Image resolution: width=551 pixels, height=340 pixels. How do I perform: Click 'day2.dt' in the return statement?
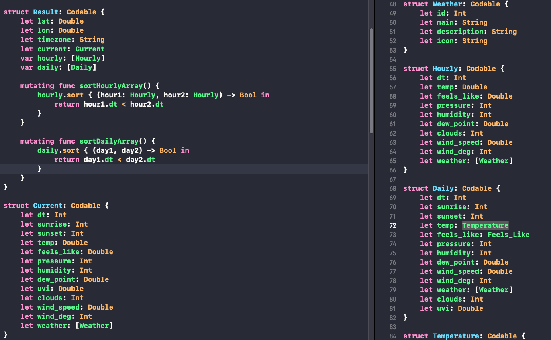click(141, 160)
